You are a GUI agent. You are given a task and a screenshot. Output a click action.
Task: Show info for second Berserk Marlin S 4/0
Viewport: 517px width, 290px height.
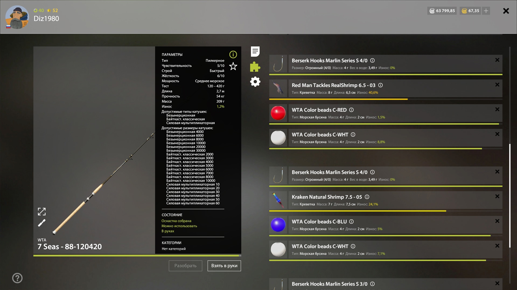(372, 172)
